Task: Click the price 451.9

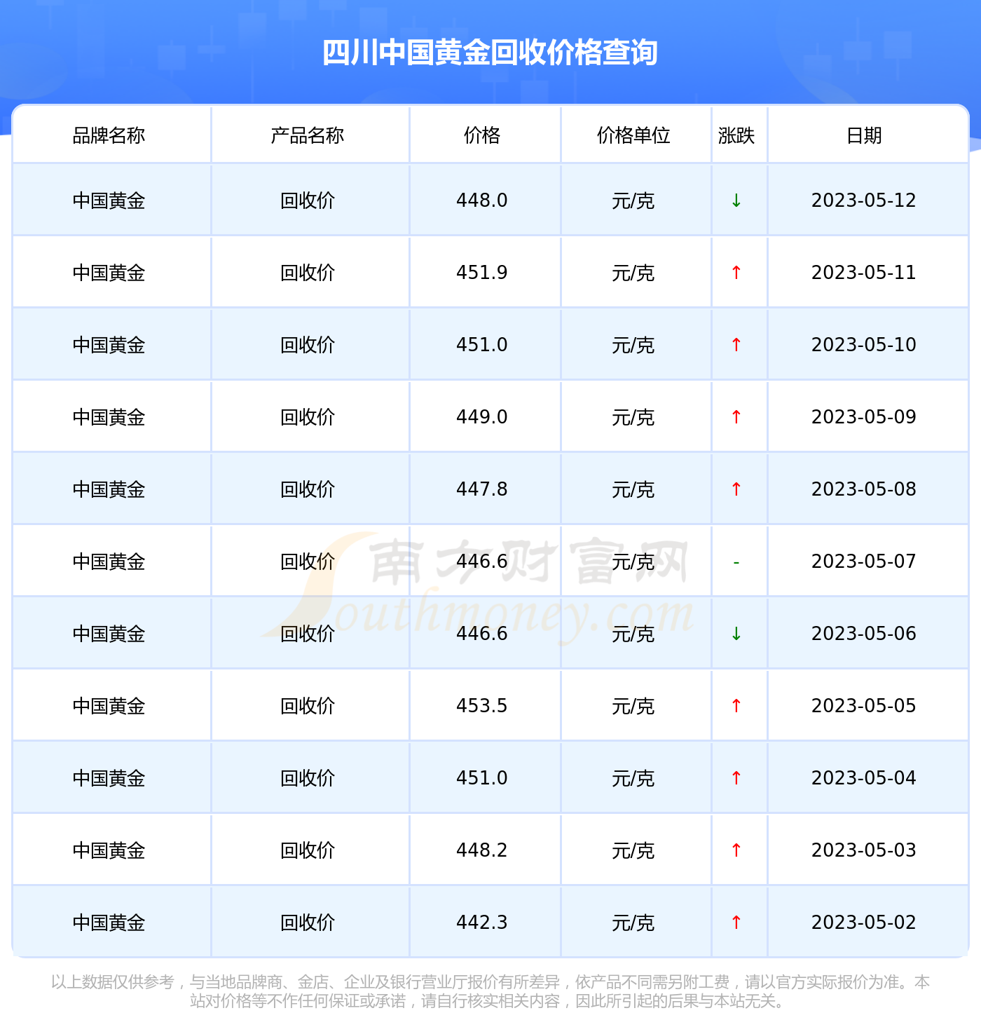Action: (x=482, y=273)
